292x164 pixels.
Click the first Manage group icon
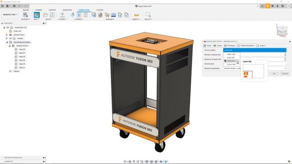(94, 15)
